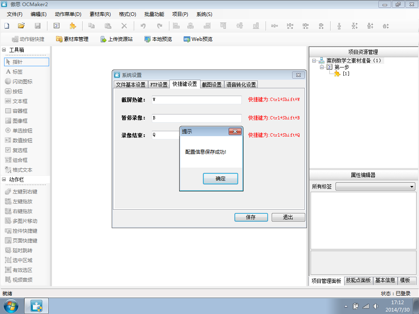Click Web预览 toolbar button
Viewport: 419px width, 314px height.
tap(198, 39)
